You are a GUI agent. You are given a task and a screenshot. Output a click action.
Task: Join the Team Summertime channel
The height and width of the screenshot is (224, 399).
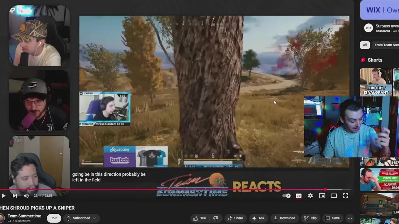point(54,218)
